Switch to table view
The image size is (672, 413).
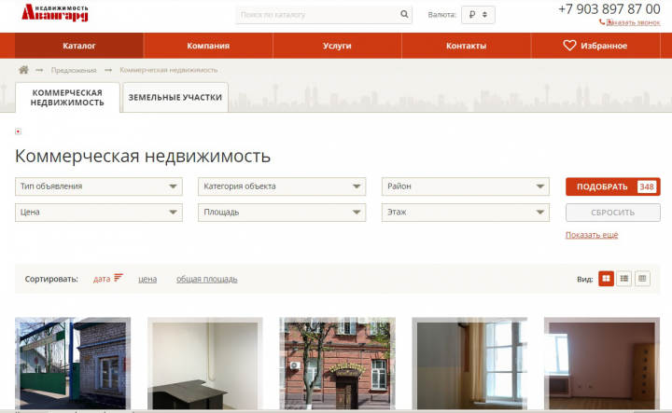point(642,279)
